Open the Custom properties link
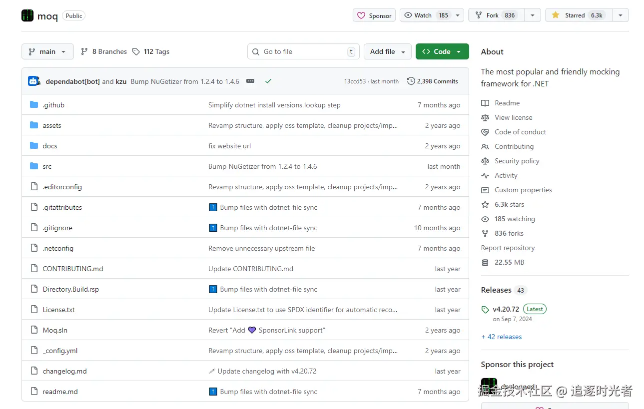Screen dimensions: 644x409 point(523,190)
